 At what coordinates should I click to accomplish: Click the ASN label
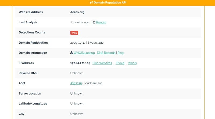(x=22, y=83)
